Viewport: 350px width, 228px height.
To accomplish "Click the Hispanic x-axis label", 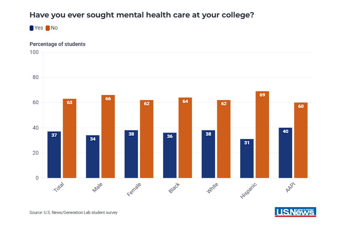I will 249,191.
